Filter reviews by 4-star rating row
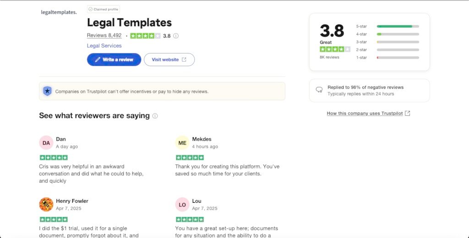469x238 pixels. (387, 34)
